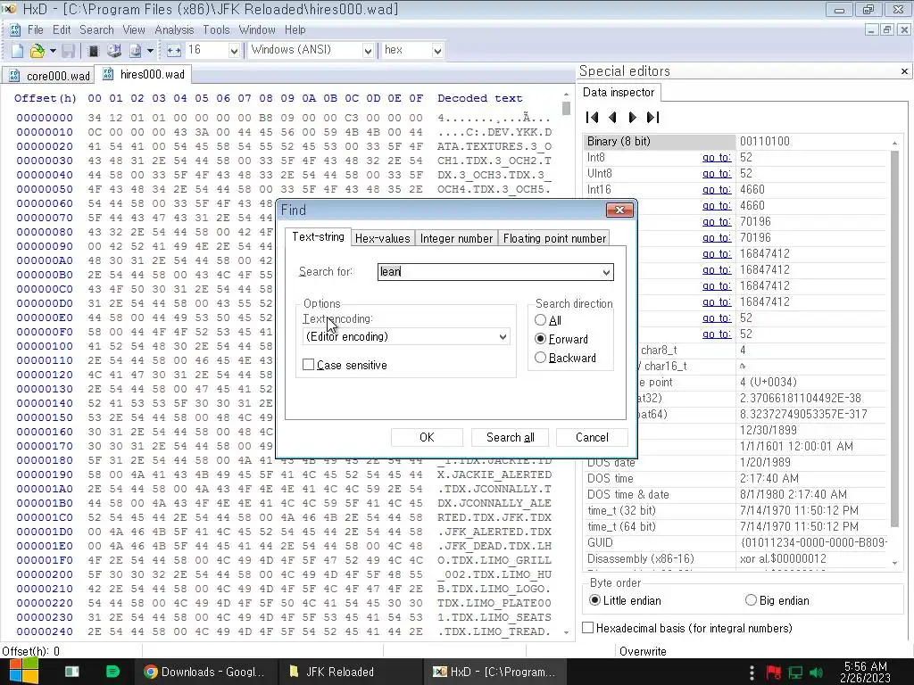Open the View menu
The width and height of the screenshot is (914, 685).
[x=134, y=29]
